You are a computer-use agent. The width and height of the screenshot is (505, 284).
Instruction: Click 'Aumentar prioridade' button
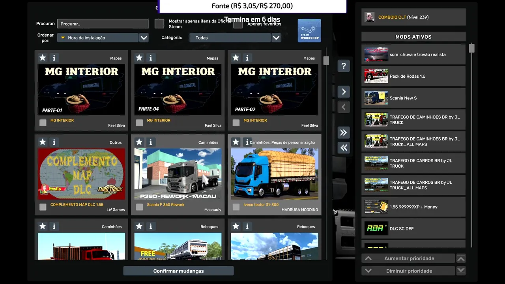(409, 258)
